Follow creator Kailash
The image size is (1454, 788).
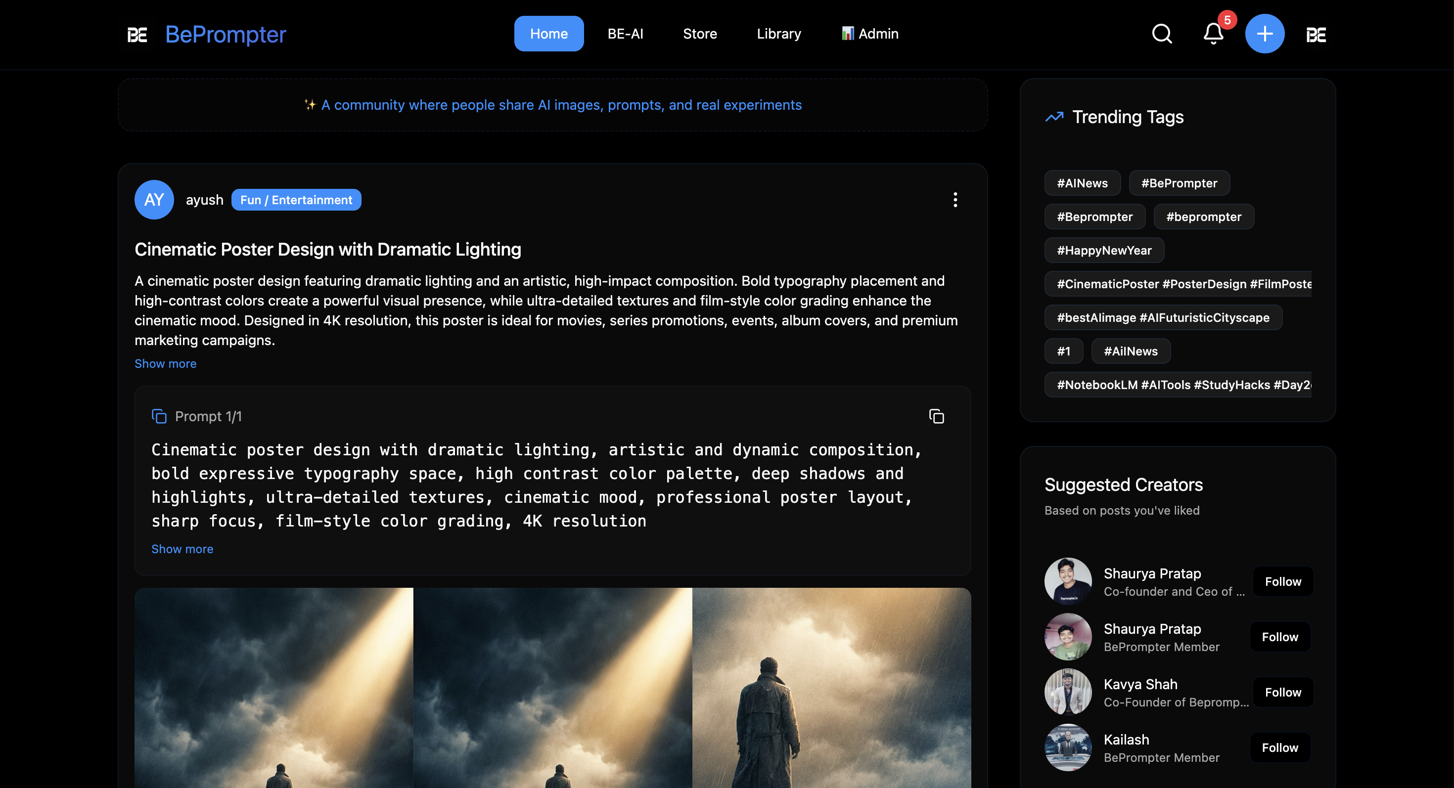tap(1279, 747)
